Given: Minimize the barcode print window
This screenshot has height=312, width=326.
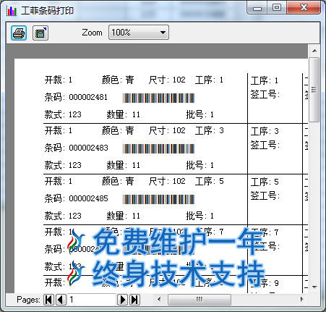Looking at the screenshot, I should [257, 7].
